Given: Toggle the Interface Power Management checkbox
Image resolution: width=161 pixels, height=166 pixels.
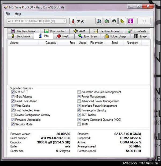Looking at the screenshot, I should coord(79,106).
